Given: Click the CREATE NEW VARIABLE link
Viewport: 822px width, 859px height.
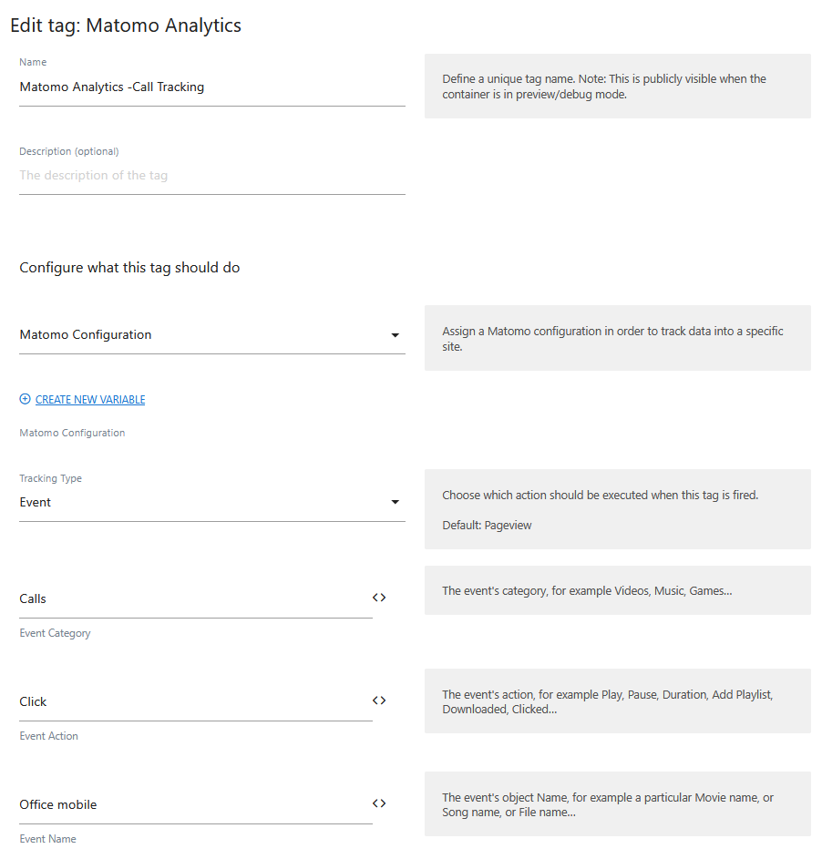Looking at the screenshot, I should (x=89, y=399).
